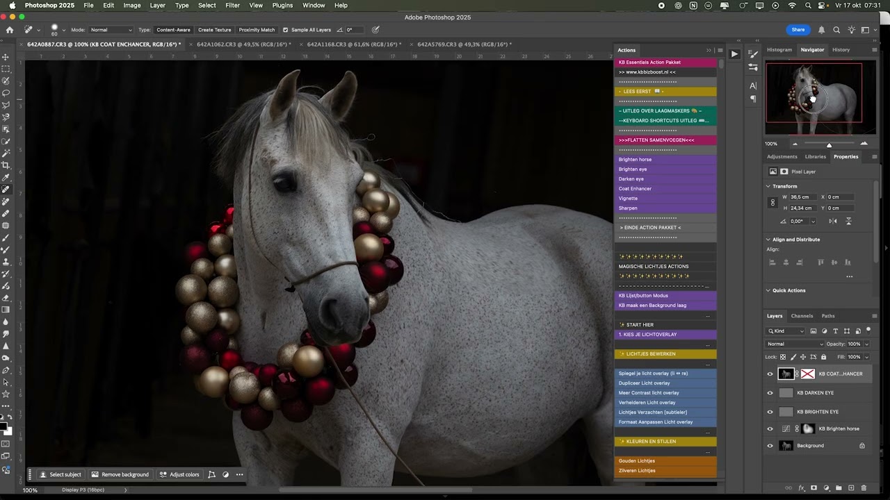Select the Lasso tool

coord(6,93)
